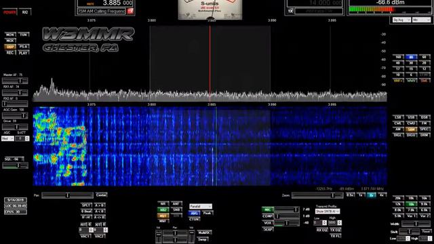Image resolution: width=434 pixels, height=244 pixels.
Task: Enable the VAC1 button
Action: (x=85, y=237)
